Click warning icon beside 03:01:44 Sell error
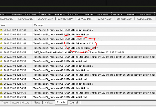156x107 pixels. 1,43
